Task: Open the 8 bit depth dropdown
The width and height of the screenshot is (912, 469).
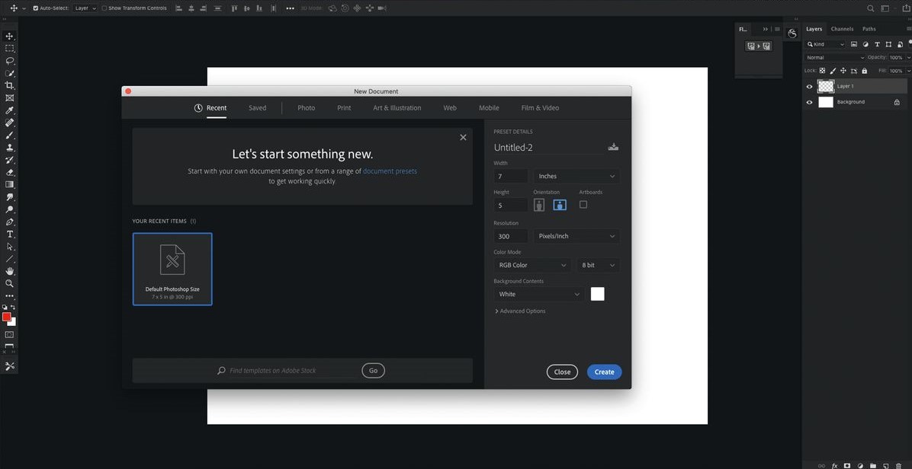Action: point(599,265)
